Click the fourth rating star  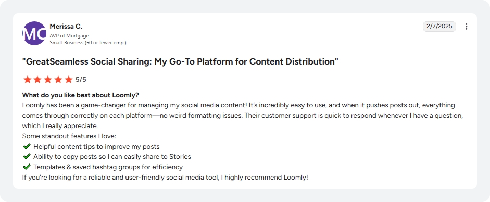click(x=58, y=80)
